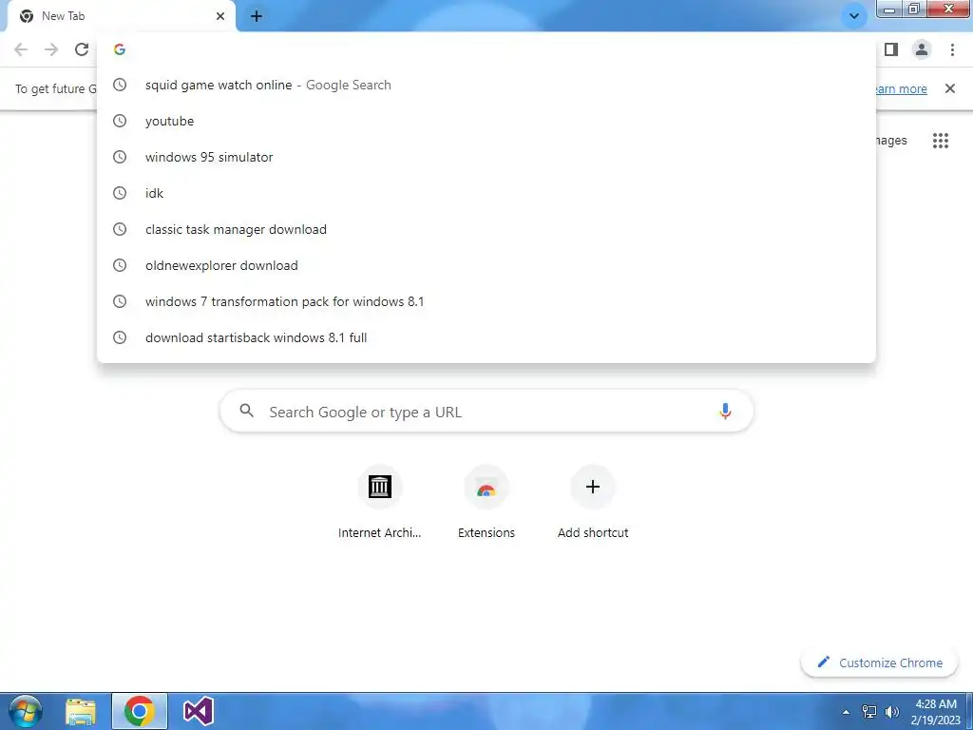Screen dimensions: 973x730
Task: Start voice search with the microphone icon
Action: [725, 411]
